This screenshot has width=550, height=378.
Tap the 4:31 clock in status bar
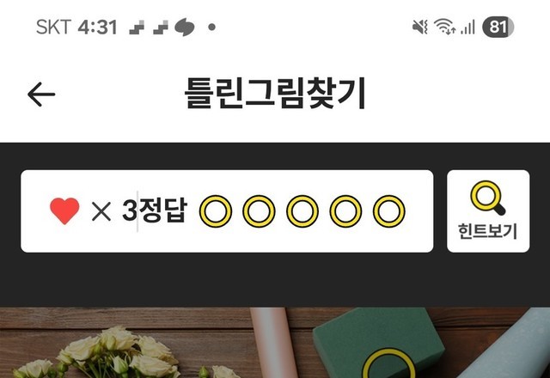pos(97,27)
